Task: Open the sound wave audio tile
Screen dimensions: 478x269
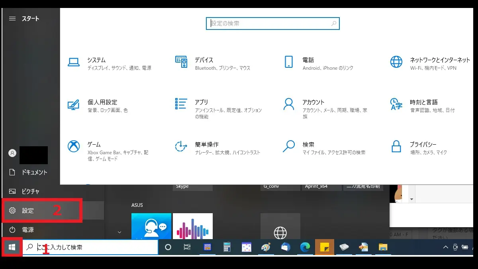Action: [x=193, y=226]
